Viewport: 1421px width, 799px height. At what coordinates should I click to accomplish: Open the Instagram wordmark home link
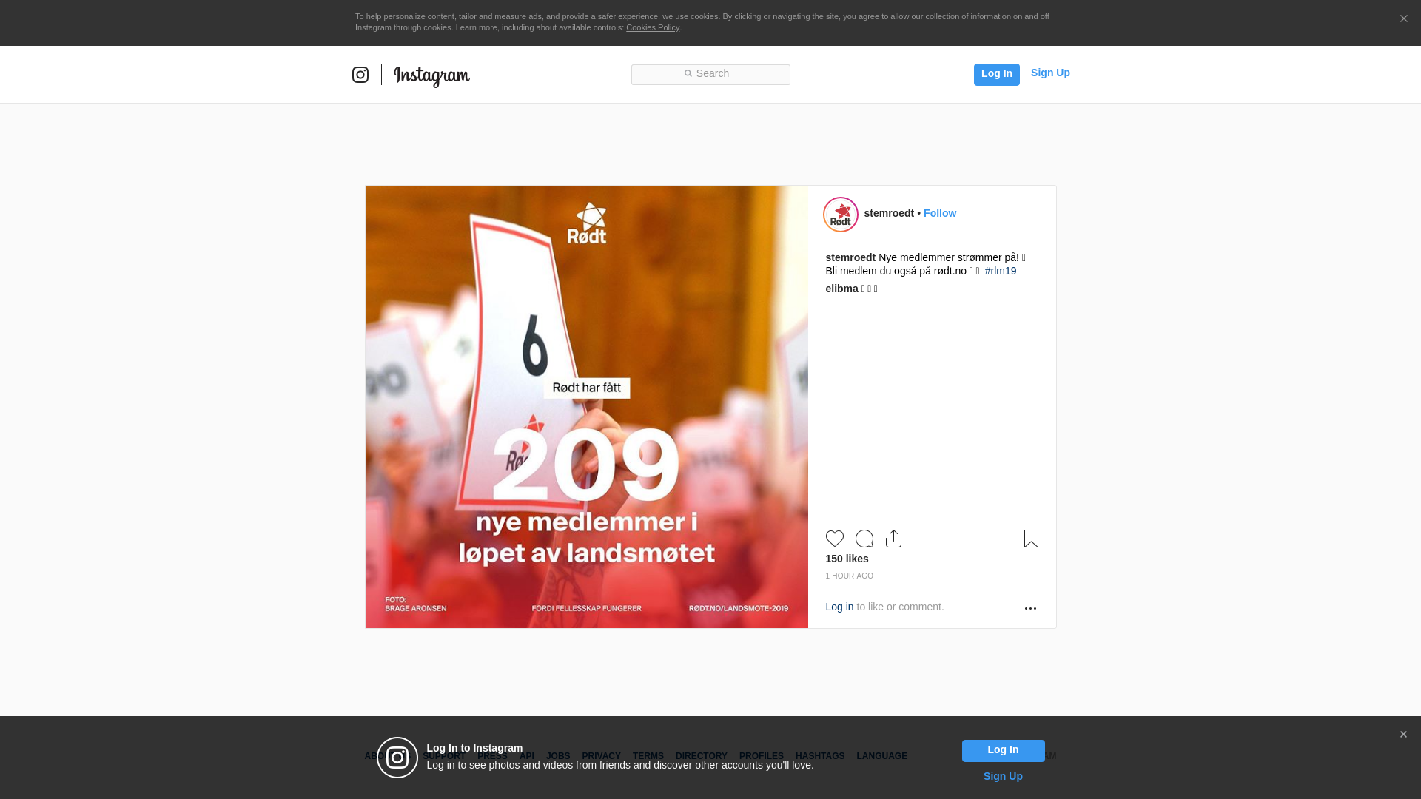431,75
